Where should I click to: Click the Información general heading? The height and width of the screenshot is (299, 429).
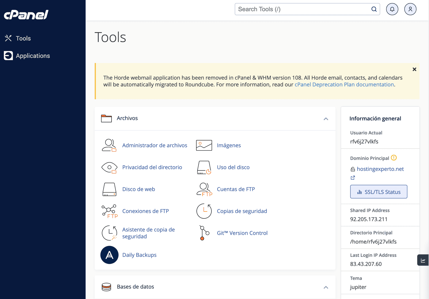pyautogui.click(x=375, y=118)
